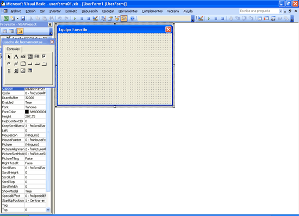
Task: Open the View Microsoft Excel icon
Action: point(6,18)
